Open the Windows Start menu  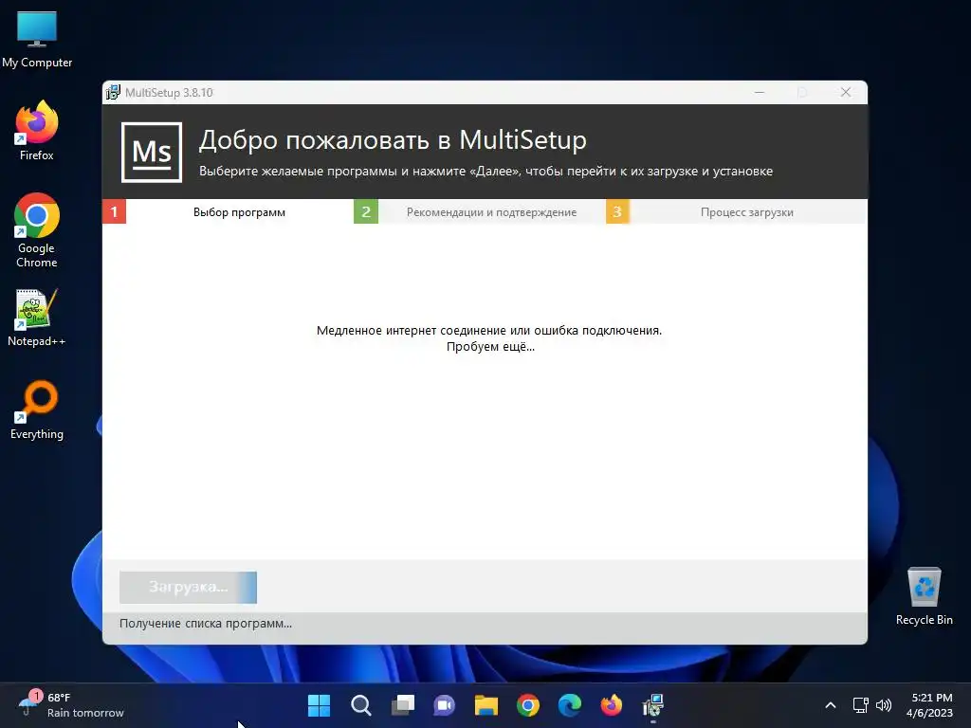(x=319, y=705)
